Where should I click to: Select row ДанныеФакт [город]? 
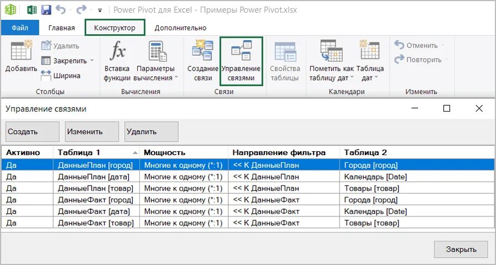pos(248,200)
